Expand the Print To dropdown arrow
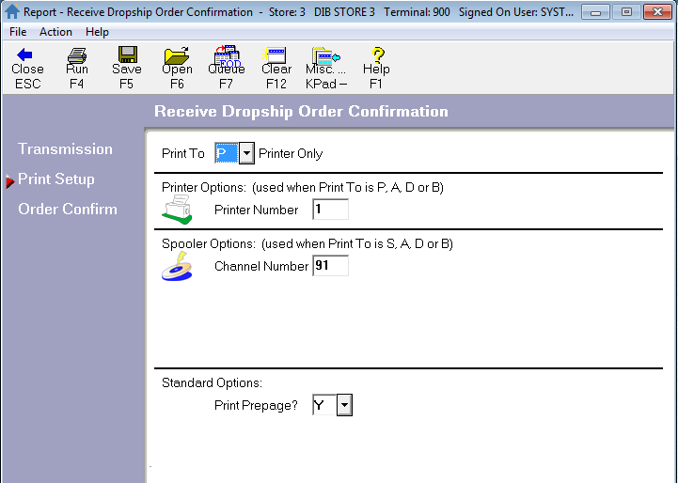Viewport: 678px width, 483px height. click(246, 153)
